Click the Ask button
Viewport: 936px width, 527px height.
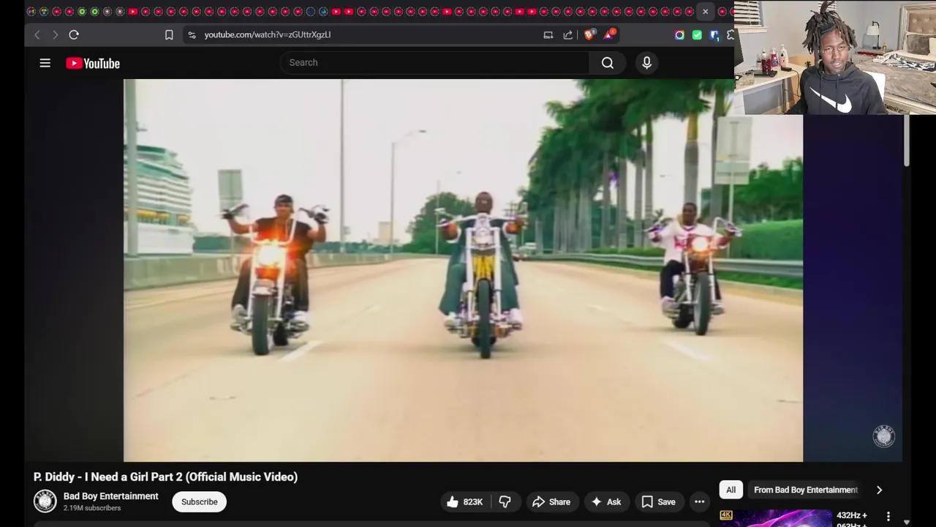(606, 501)
